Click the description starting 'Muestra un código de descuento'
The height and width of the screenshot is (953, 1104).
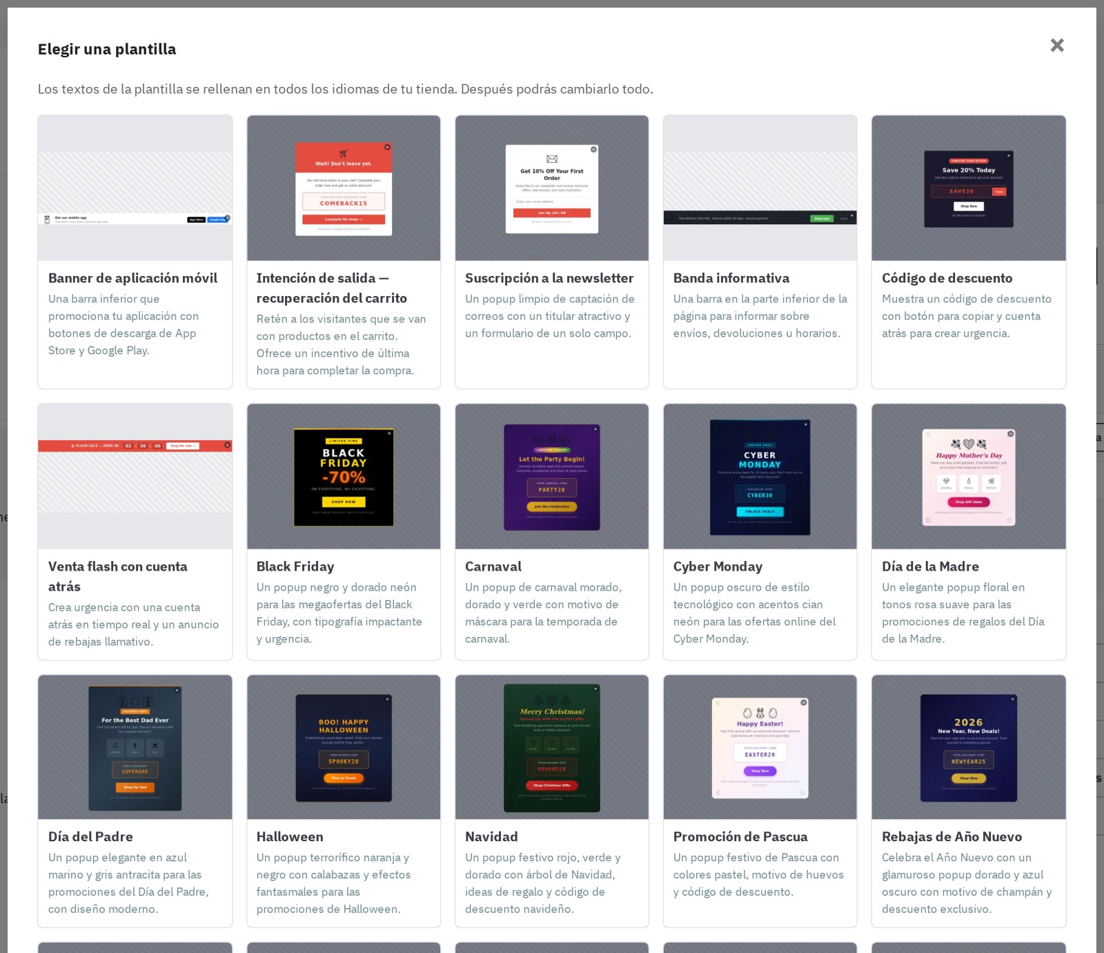point(967,316)
